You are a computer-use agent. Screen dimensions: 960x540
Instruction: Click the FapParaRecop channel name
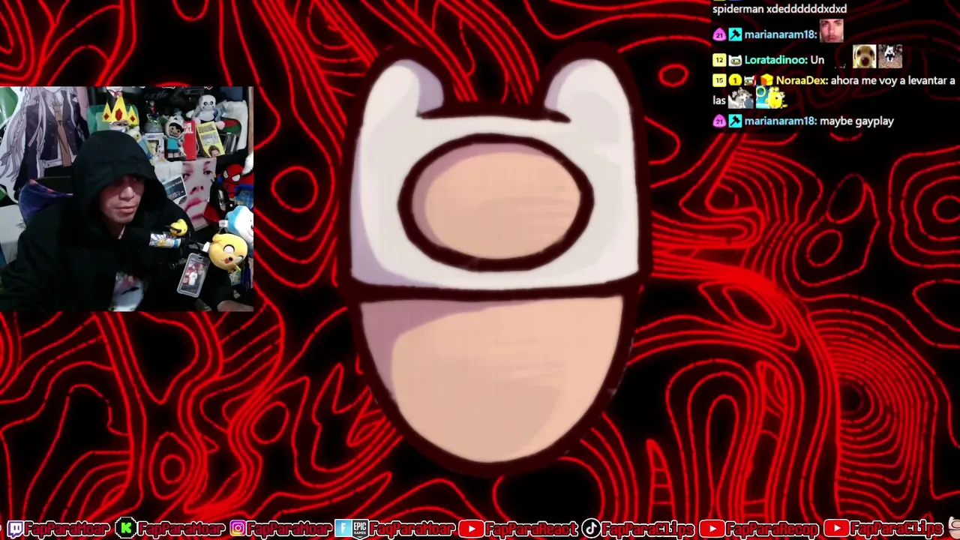pos(772,529)
